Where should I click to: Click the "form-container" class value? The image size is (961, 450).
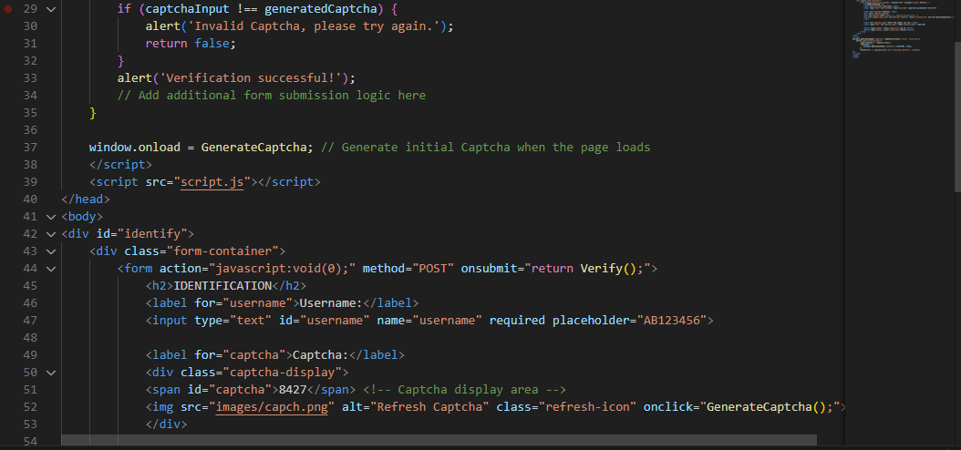(x=222, y=251)
